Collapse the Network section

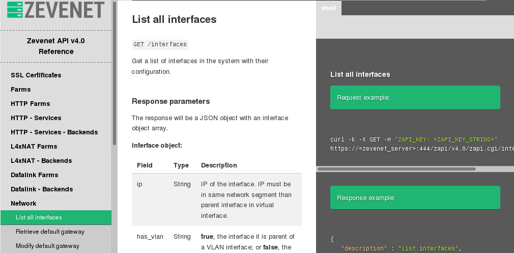tap(23, 204)
